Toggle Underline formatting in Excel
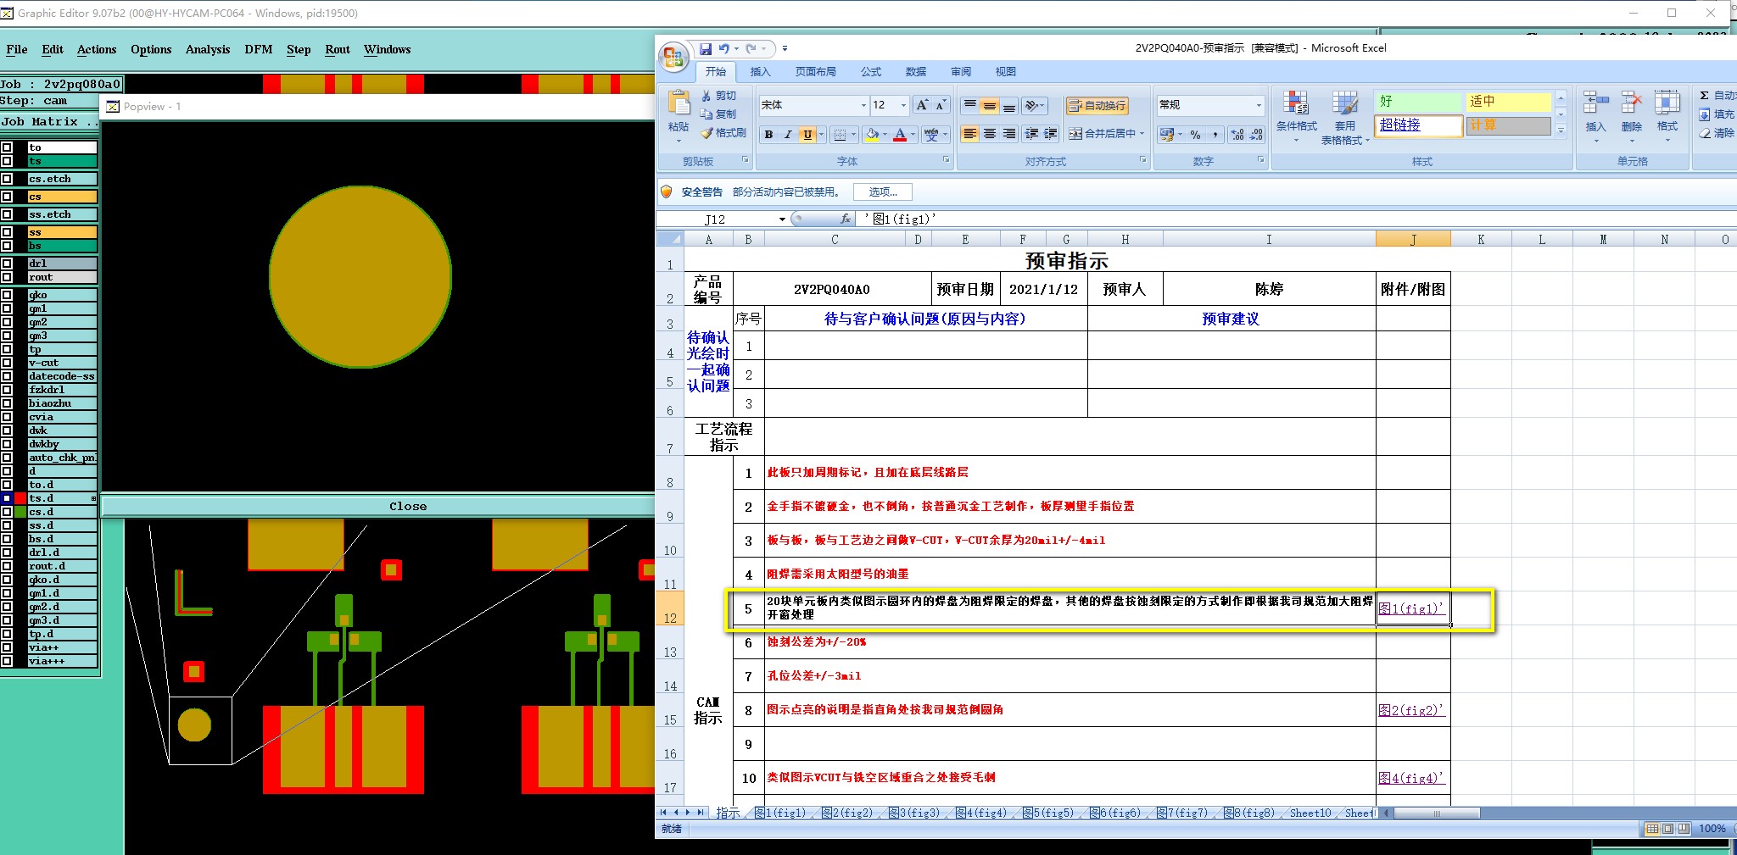1737x855 pixels. tap(807, 135)
